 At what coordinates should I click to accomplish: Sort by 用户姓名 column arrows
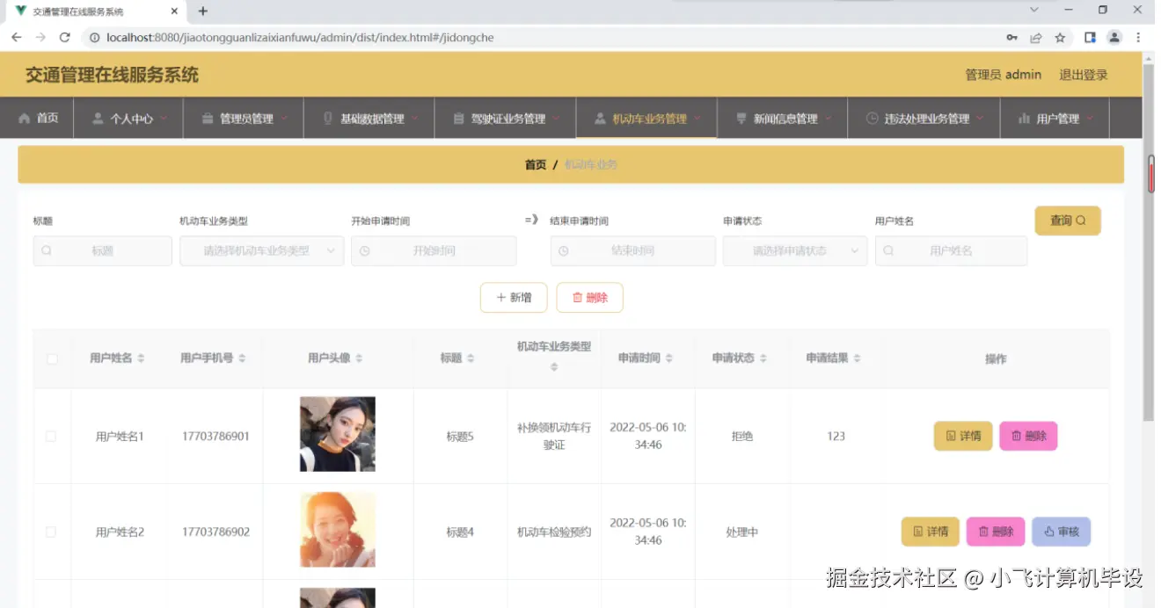tap(141, 358)
